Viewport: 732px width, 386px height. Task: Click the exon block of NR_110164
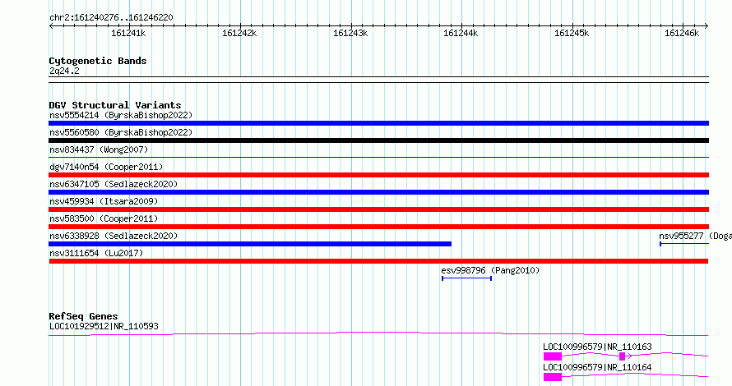point(553,377)
